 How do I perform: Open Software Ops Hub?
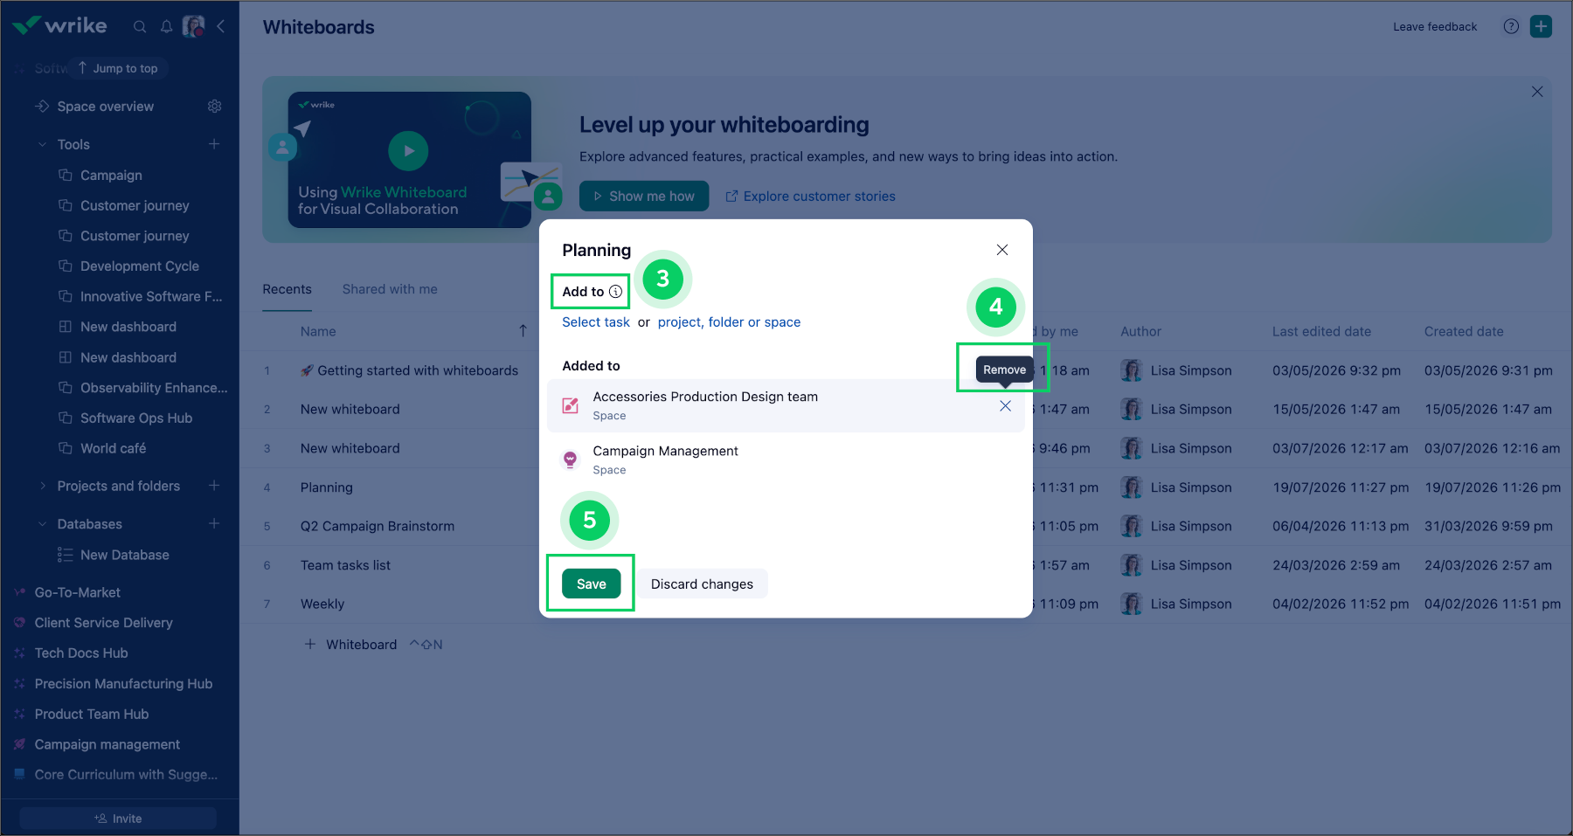point(136,418)
